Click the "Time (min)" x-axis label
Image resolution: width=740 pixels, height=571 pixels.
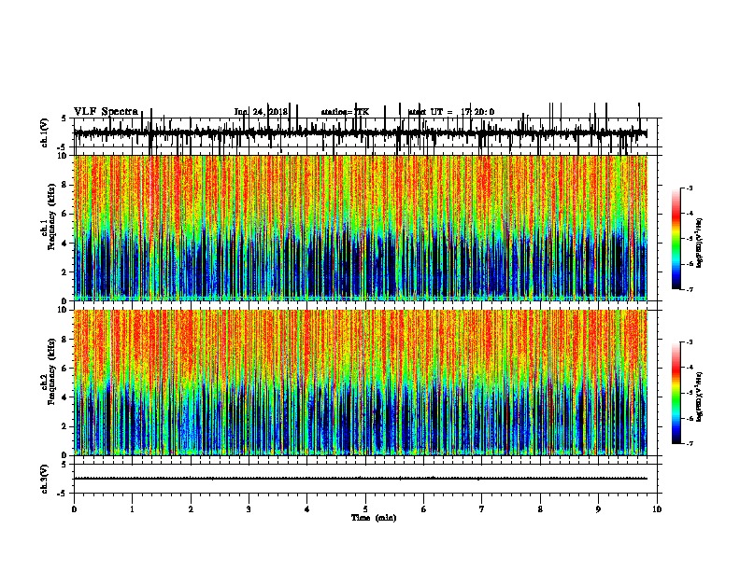(374, 518)
